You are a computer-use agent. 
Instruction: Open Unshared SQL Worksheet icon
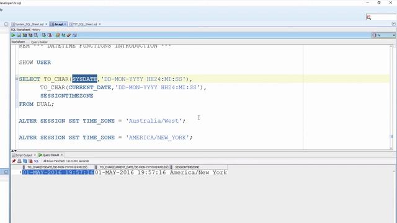pos(58,35)
